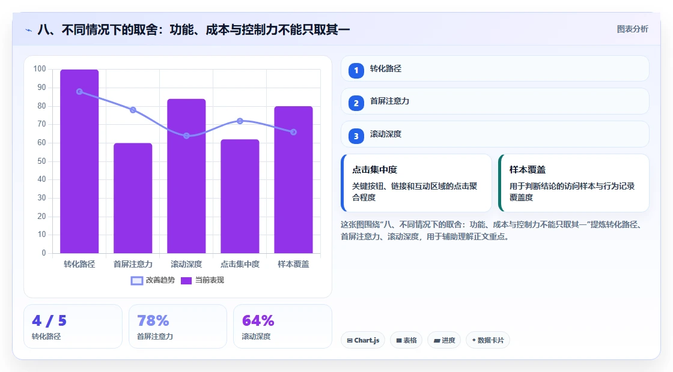Click the 当前表现 legend label
Screen dimensions: 673x372
(210, 280)
